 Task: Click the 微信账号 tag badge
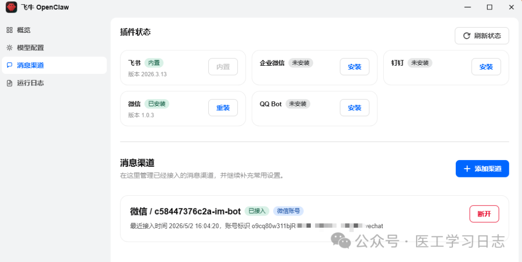point(288,211)
